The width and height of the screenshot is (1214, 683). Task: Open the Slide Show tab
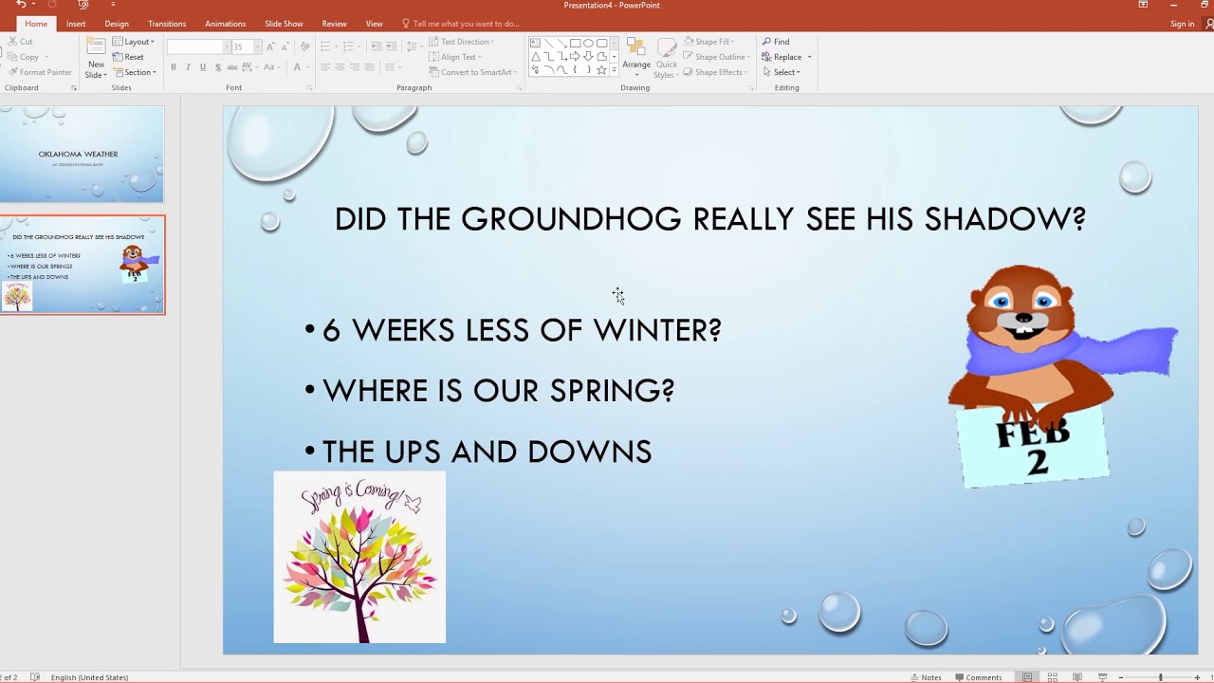click(285, 24)
